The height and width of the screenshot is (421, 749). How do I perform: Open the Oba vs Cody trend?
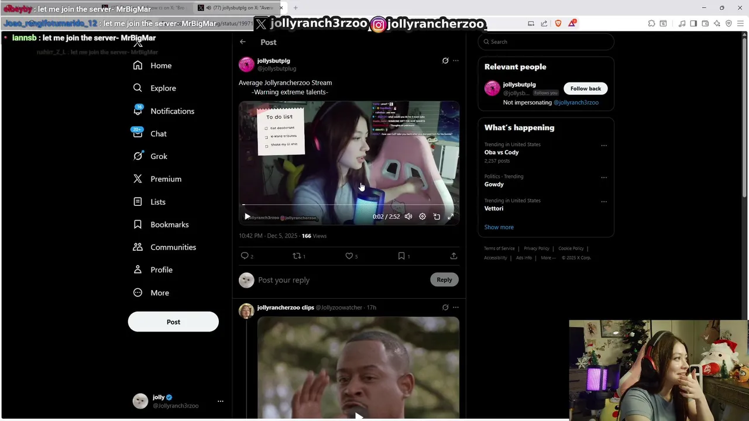point(501,152)
